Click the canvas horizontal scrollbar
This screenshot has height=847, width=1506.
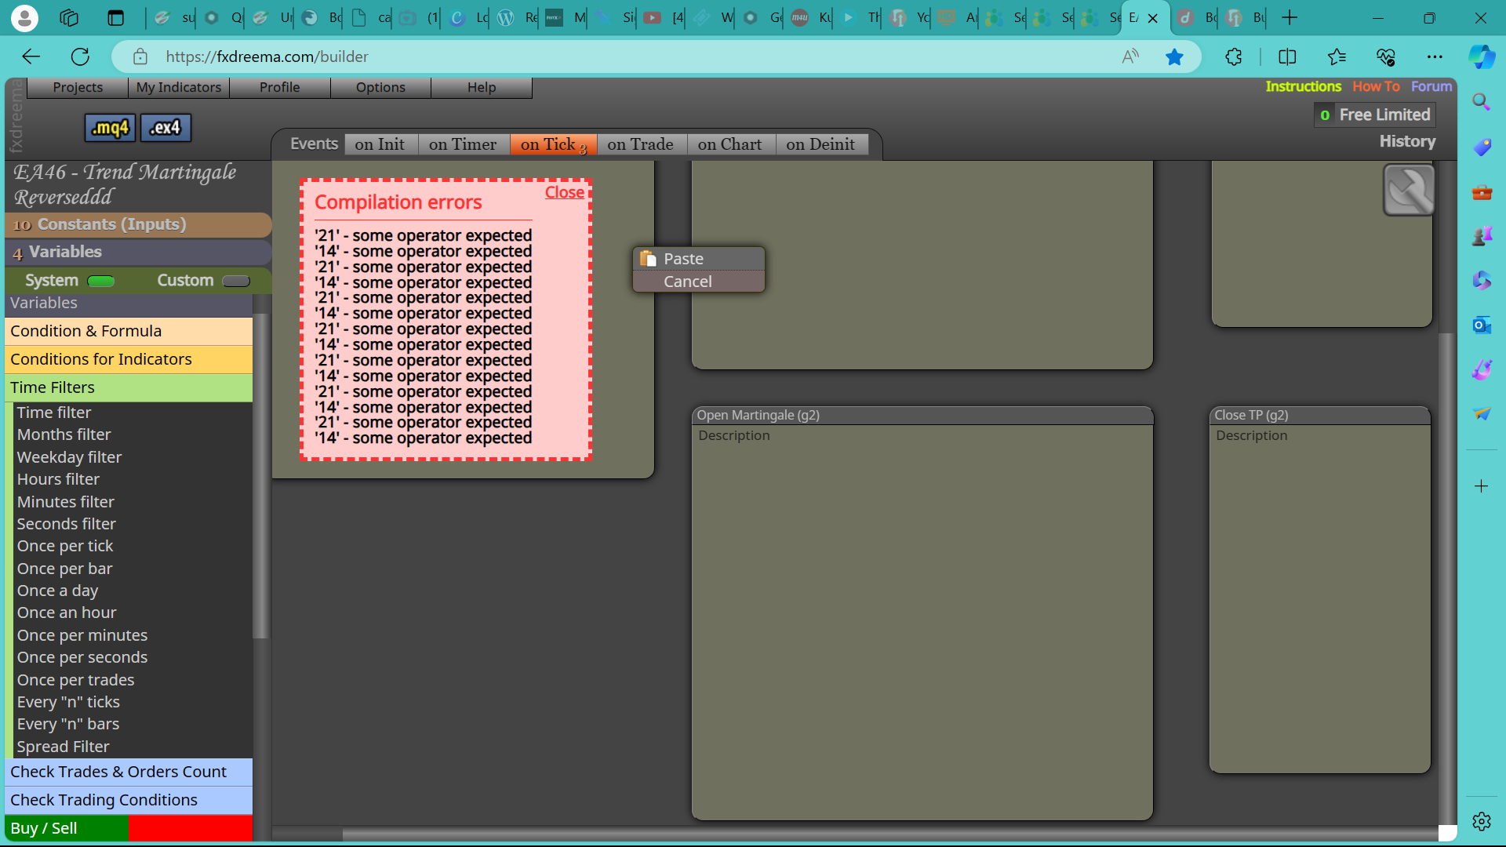click(890, 834)
